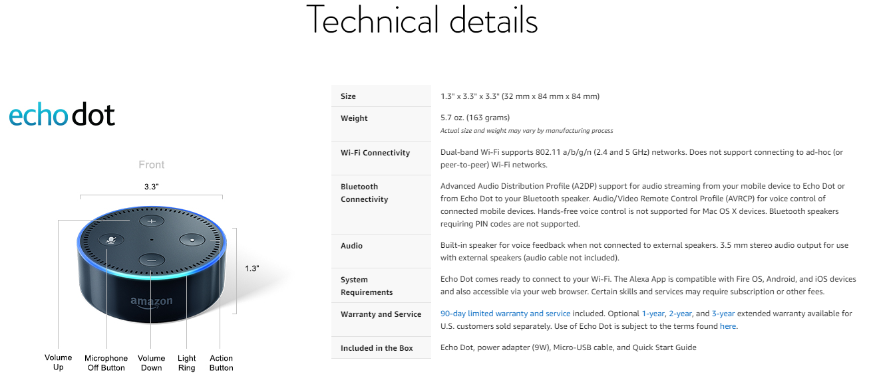
Task: Click the echo dot logo
Action: pos(62,116)
